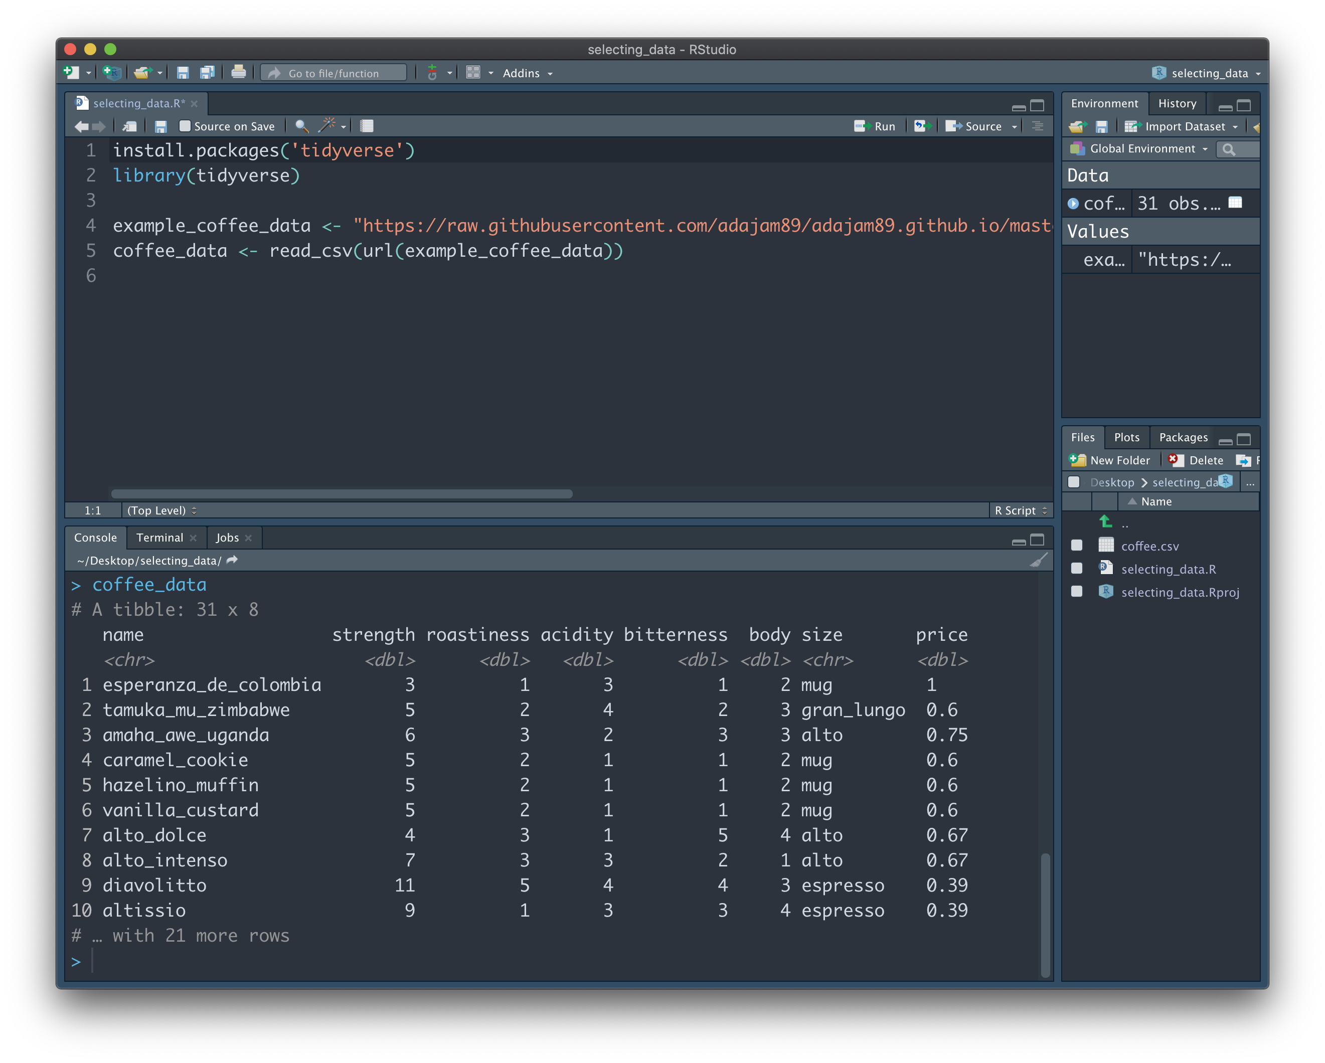Image resolution: width=1325 pixels, height=1063 pixels.
Task: View current working directory arrow in console
Action: tap(232, 560)
